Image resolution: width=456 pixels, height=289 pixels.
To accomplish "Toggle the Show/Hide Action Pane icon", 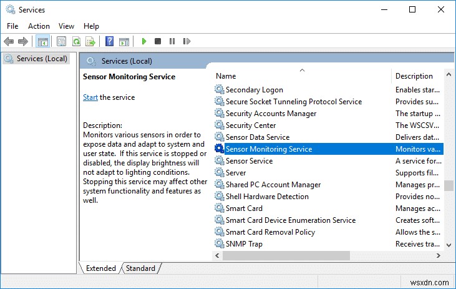I will 124,42.
